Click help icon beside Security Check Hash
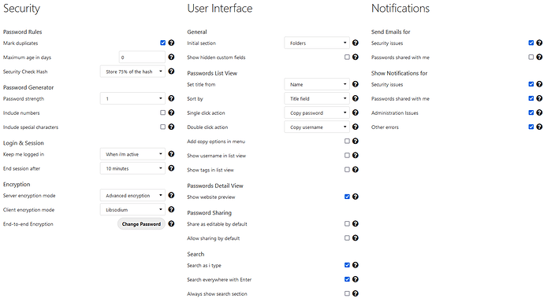The height and width of the screenshot is (302, 544). pos(171,72)
